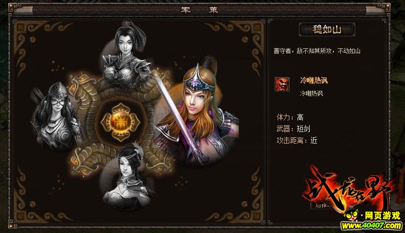The image size is (405, 233).
Task: Choose the masked archer character portrait
Action: pyautogui.click(x=56, y=116)
